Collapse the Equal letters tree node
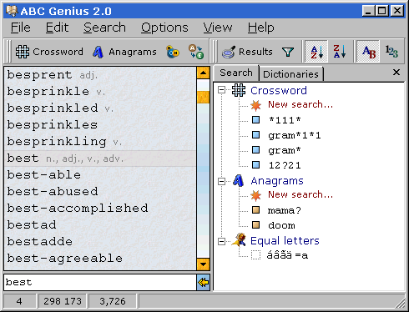409x312 pixels. (x=221, y=241)
